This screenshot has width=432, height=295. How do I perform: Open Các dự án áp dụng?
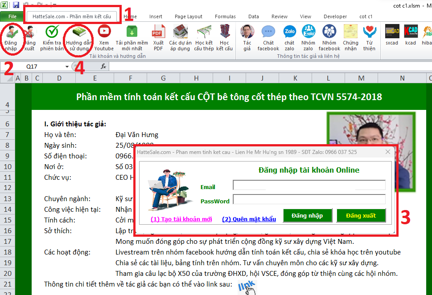tap(180, 38)
